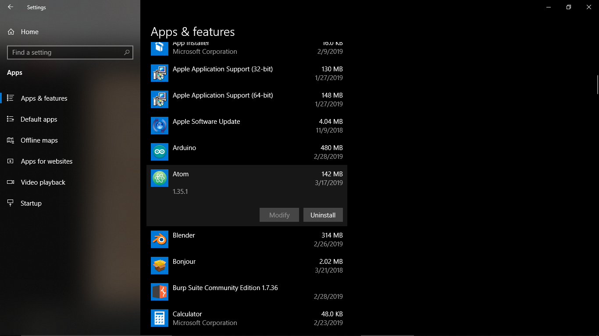599x336 pixels.
Task: Click the Bonjour install date 3/21/2018
Action: pos(329,270)
